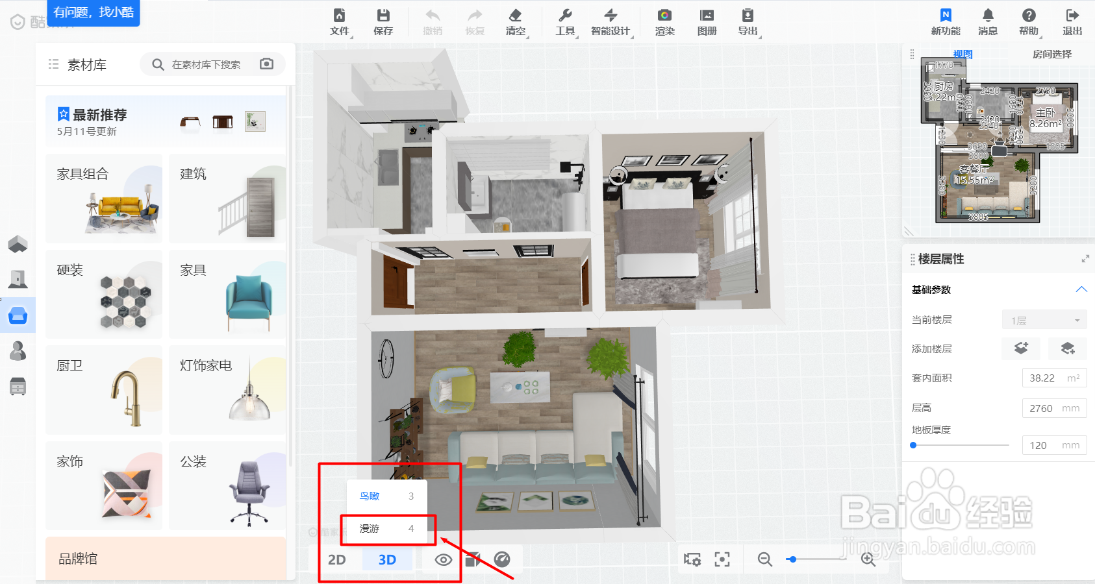
Task: Open the 当前楼层 floor dropdown
Action: tap(1045, 320)
